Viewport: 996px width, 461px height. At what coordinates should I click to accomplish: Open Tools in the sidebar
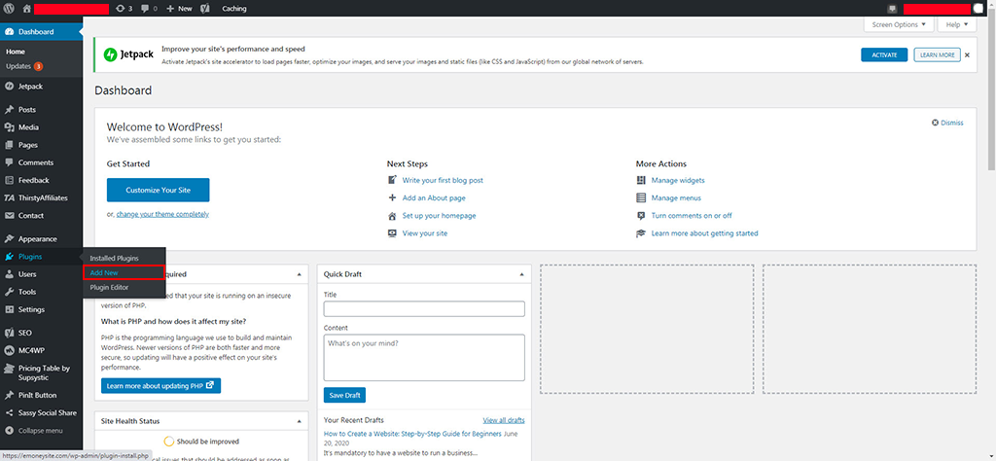(x=41, y=292)
